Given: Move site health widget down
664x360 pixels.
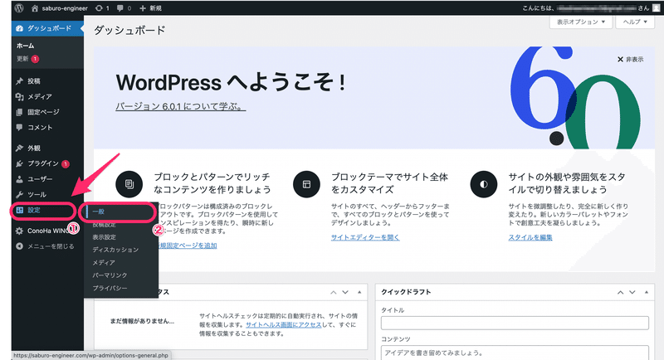Looking at the screenshot, I should point(345,292).
